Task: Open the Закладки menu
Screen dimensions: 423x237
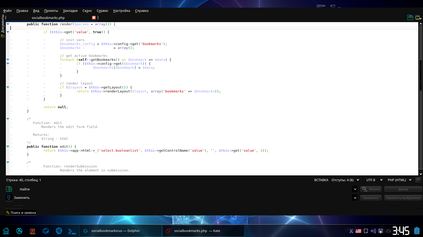Action: [70, 11]
